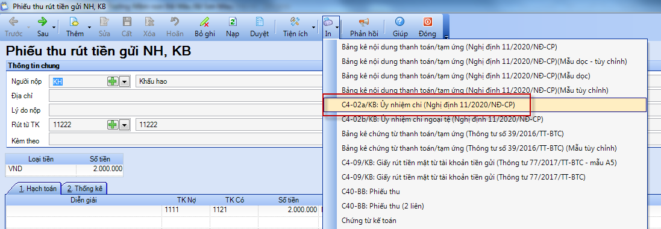This screenshot has height=229, width=661.
Task: Select C40-BB: Phiếu thu print option
Action: (x=485, y=192)
